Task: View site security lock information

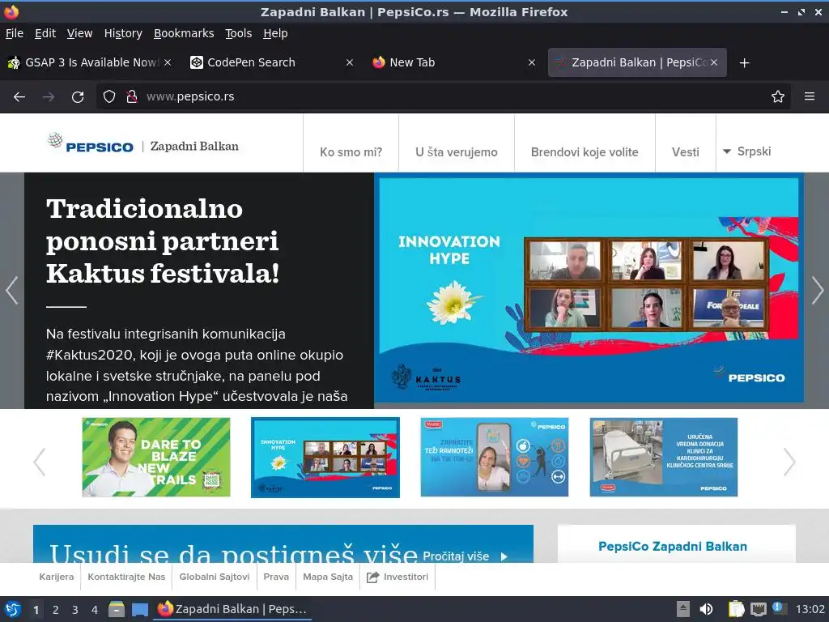Action: tap(132, 96)
